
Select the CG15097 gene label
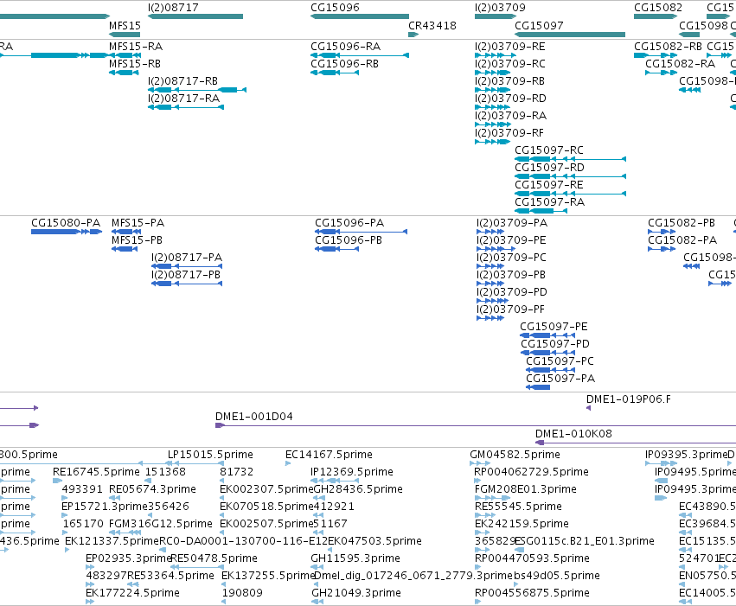click(x=539, y=25)
